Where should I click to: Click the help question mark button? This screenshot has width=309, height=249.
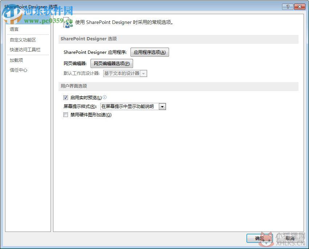(288, 7)
